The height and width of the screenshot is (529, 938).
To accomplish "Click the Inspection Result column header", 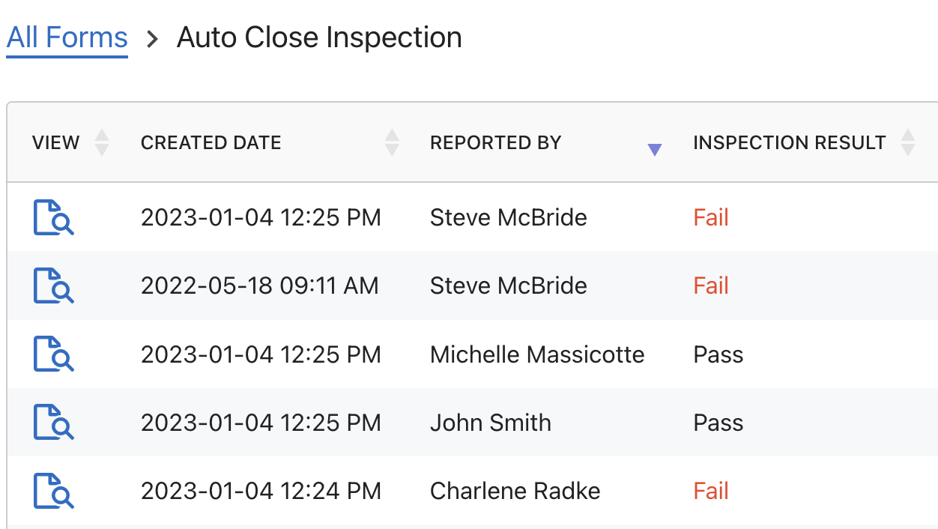I will pyautogui.click(x=790, y=142).
